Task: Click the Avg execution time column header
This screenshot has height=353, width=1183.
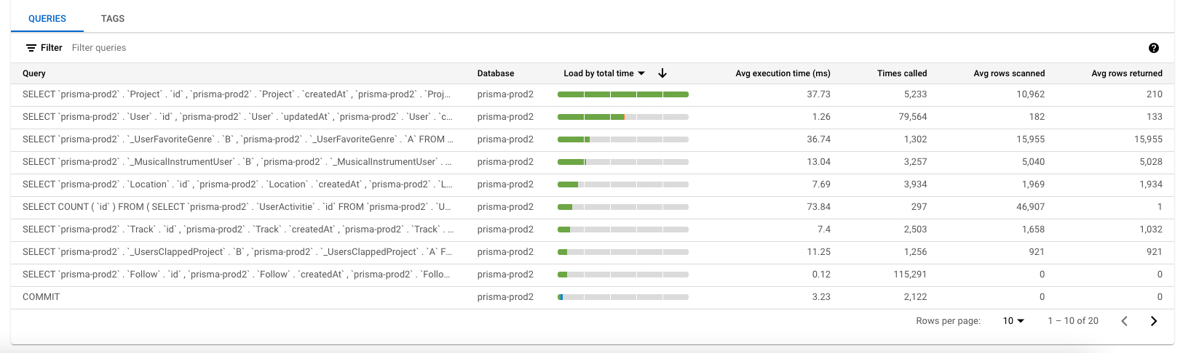Action: coord(783,73)
